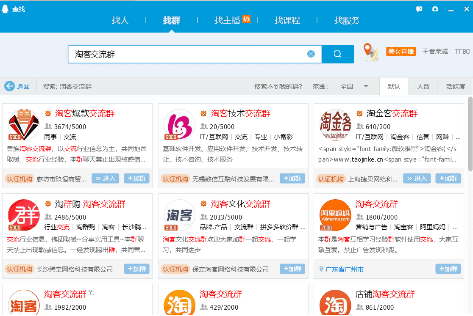Open the feedback speech bubble icon
The image size is (473, 316).
419,9
